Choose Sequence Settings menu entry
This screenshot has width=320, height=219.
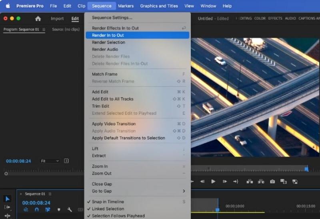point(138,18)
